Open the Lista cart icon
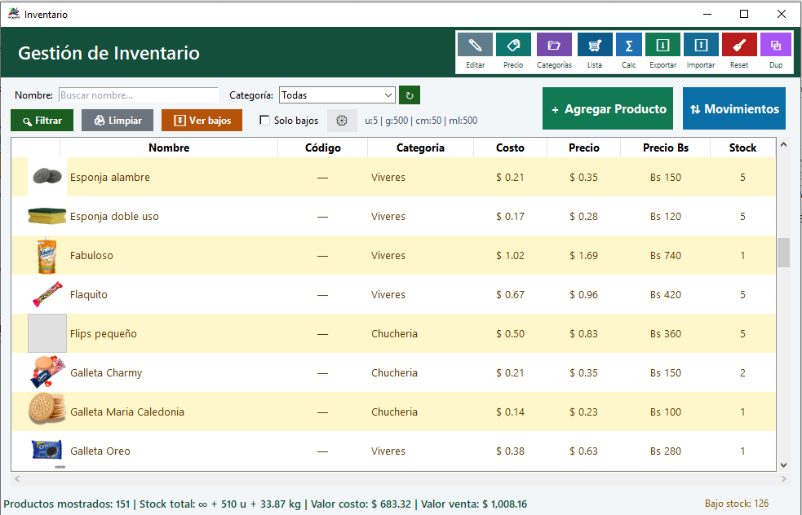The height and width of the screenshot is (515, 802). pyautogui.click(x=595, y=46)
